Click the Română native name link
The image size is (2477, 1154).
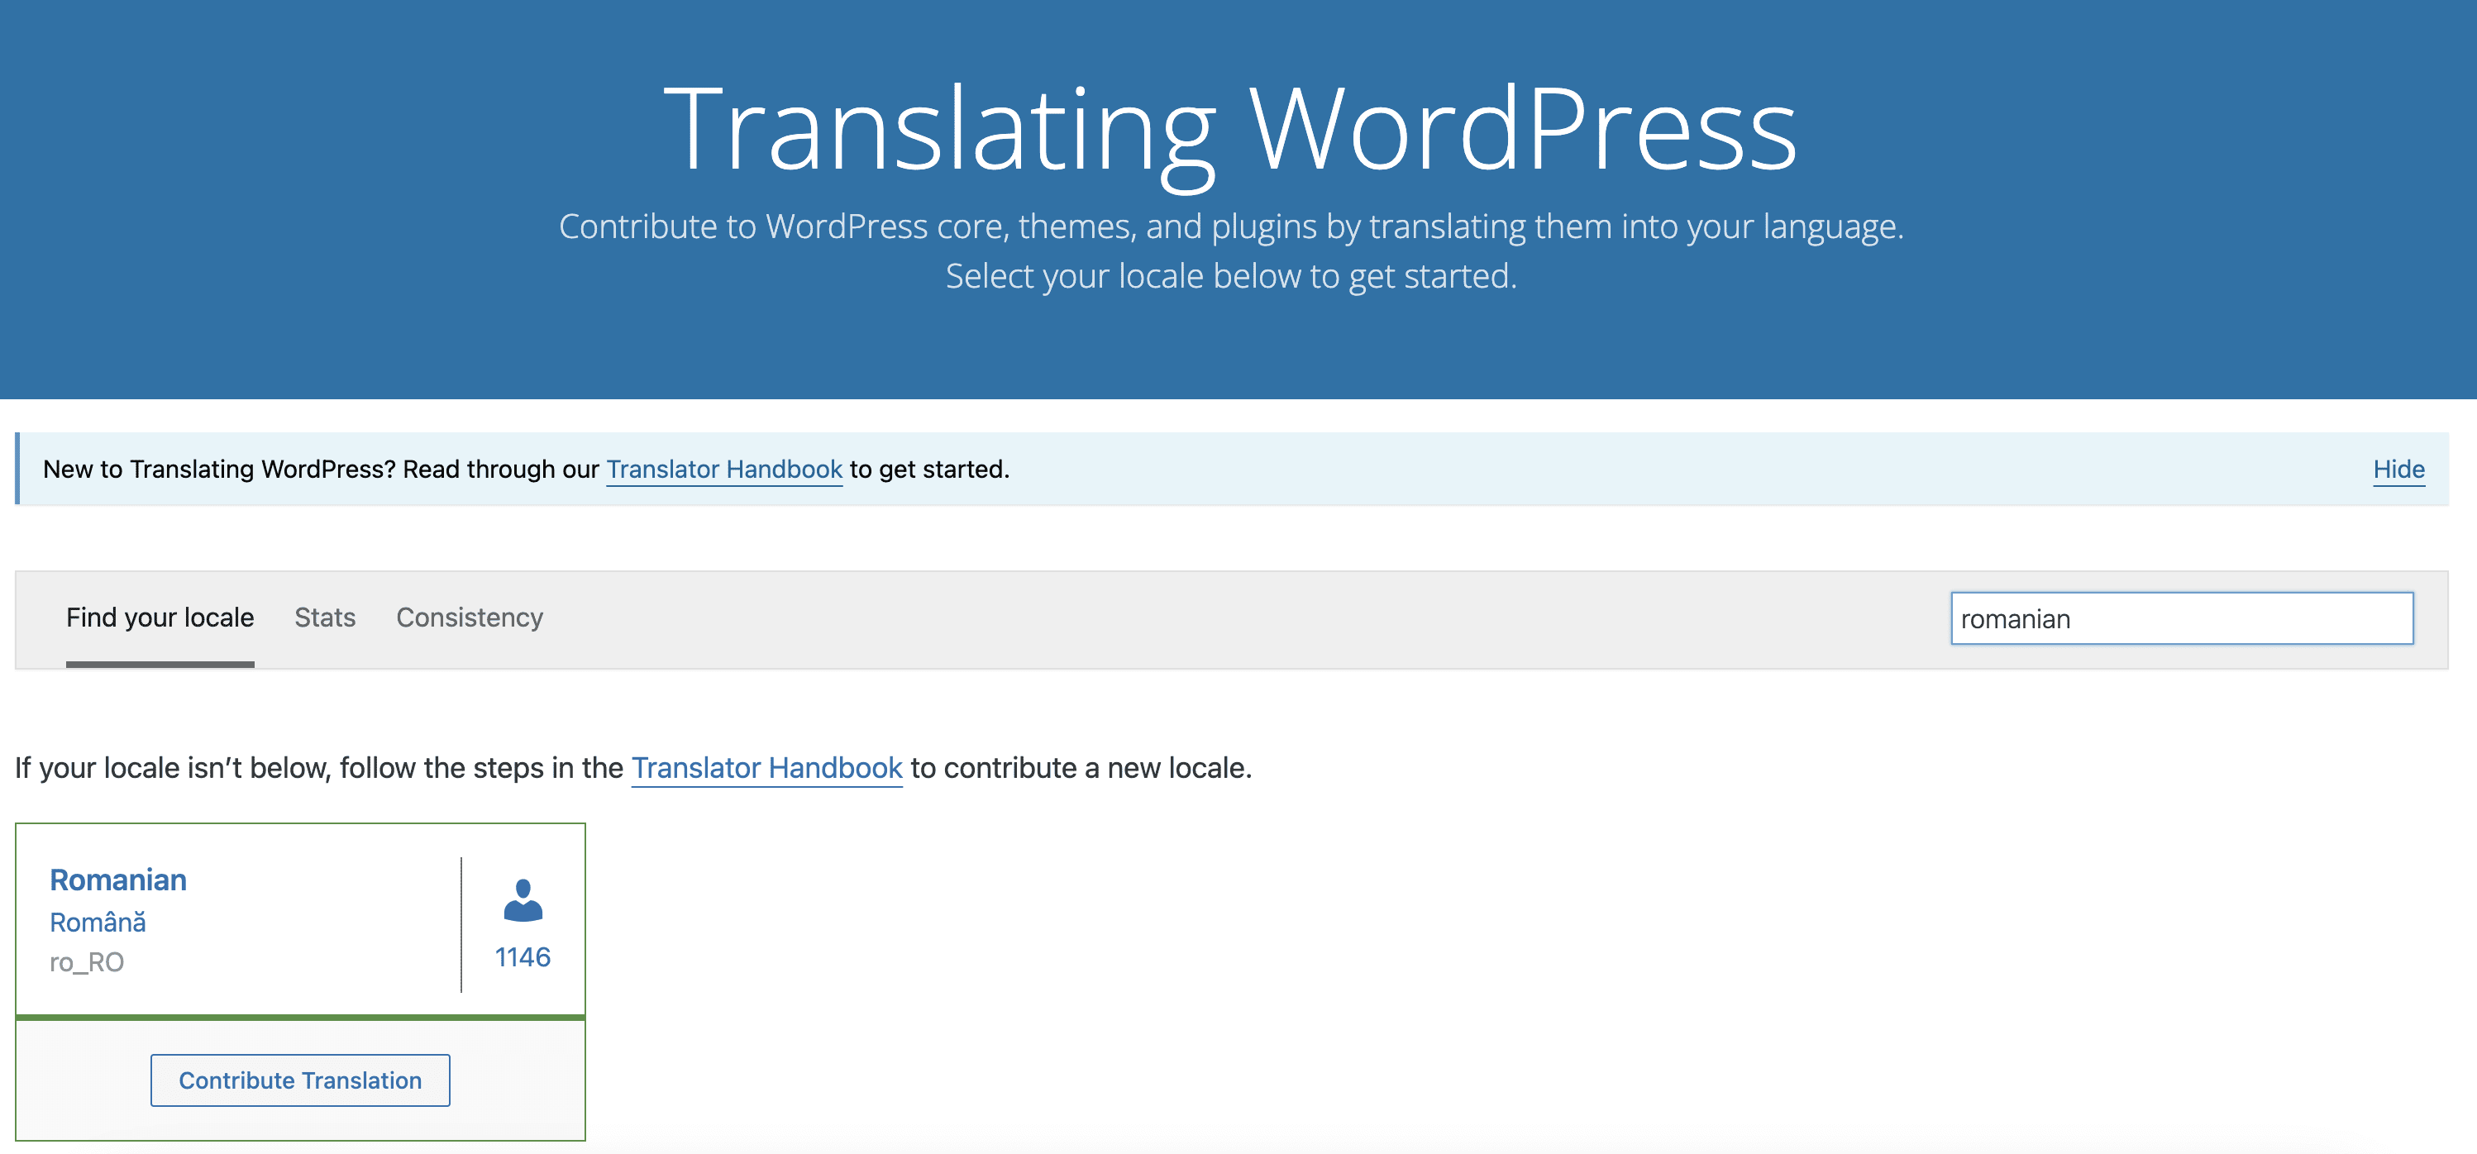point(98,923)
